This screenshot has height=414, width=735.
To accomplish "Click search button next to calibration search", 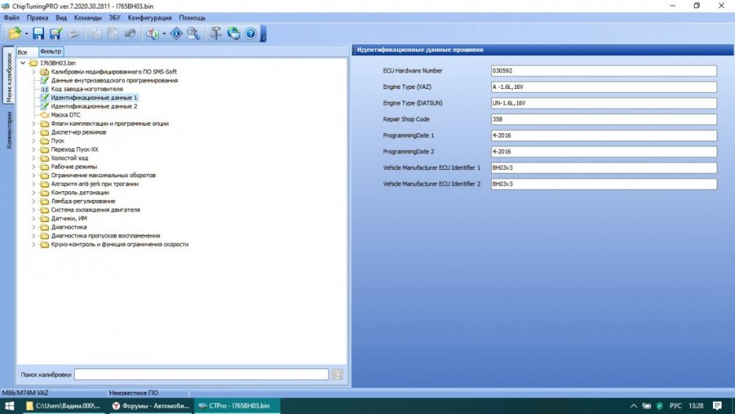I will [337, 374].
